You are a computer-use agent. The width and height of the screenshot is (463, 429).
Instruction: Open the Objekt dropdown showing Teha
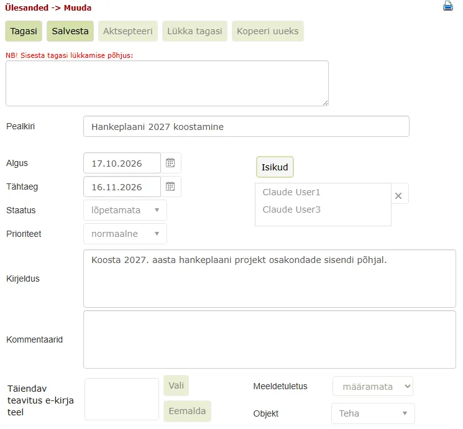[x=374, y=413]
